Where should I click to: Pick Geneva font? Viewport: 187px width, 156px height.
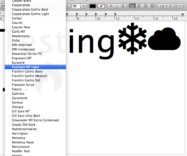tap(35, 102)
